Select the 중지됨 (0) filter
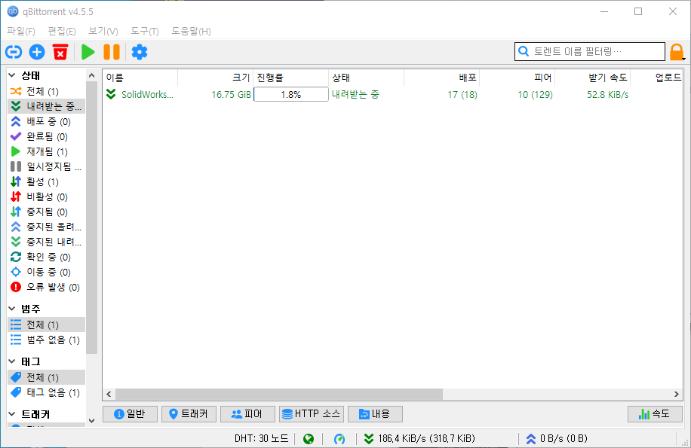Viewport: 691px width, 448px height. [x=46, y=212]
